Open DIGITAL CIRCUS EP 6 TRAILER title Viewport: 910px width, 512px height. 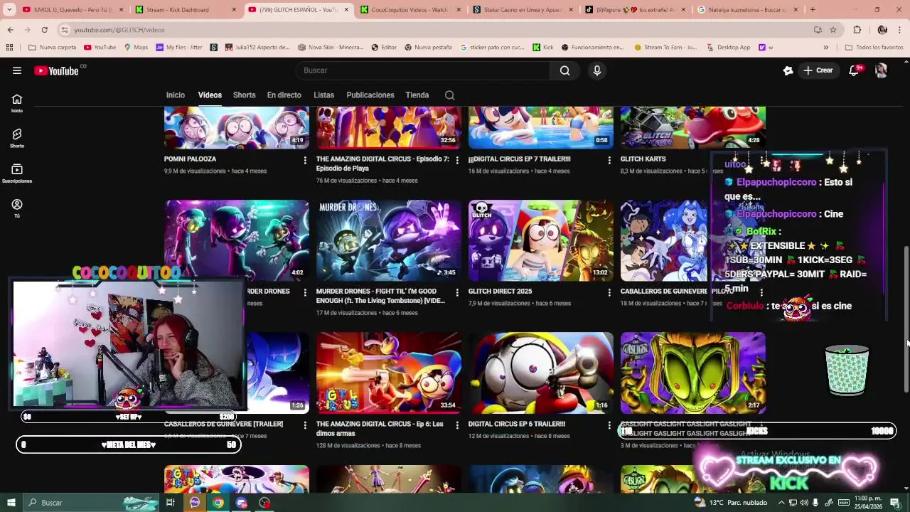pos(517,425)
